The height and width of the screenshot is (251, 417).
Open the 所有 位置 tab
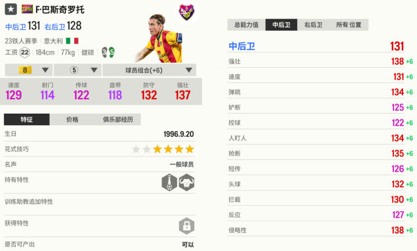(x=349, y=25)
